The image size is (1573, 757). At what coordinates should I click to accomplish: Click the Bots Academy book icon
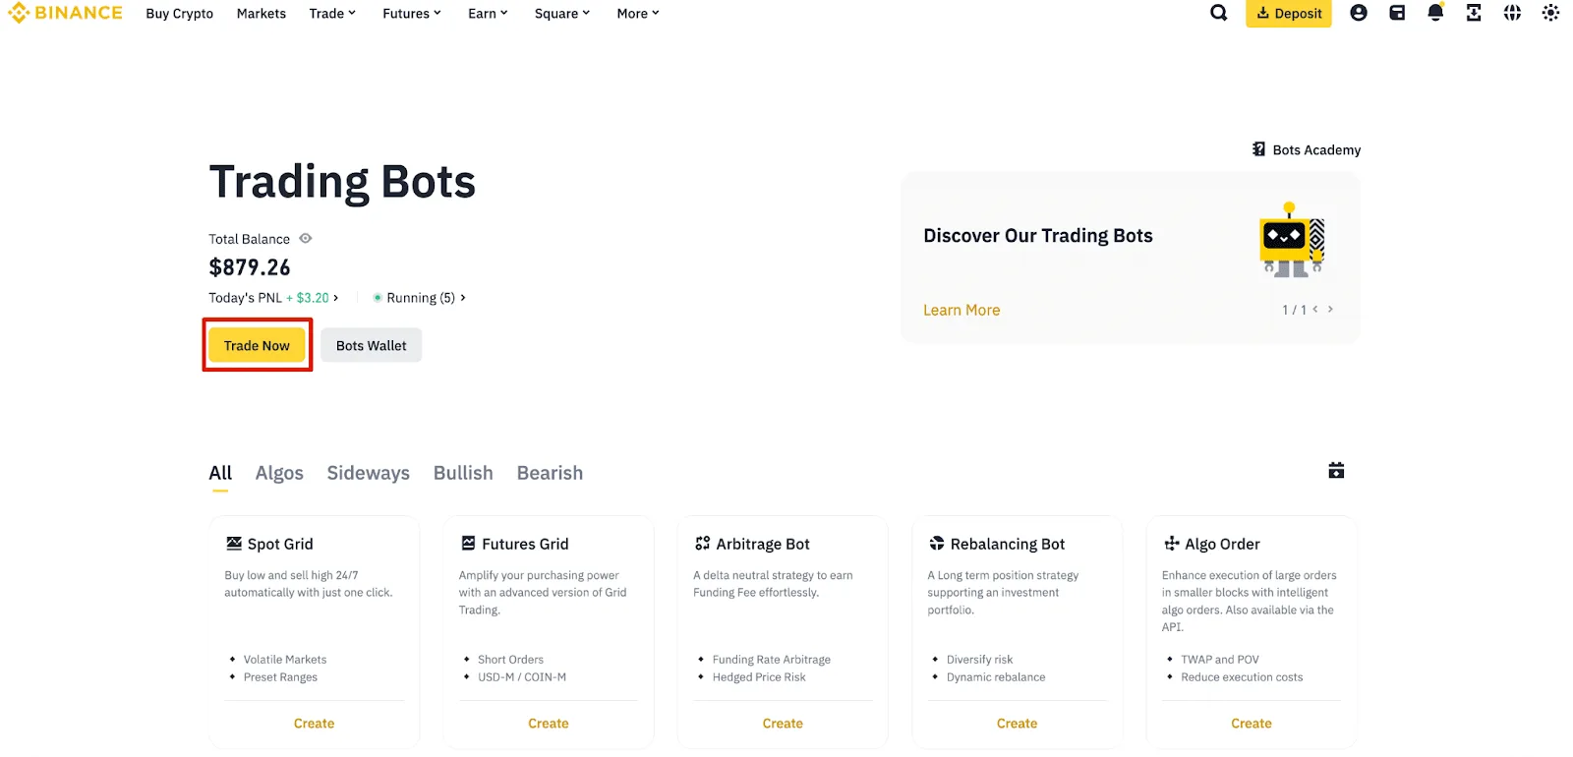tap(1258, 149)
